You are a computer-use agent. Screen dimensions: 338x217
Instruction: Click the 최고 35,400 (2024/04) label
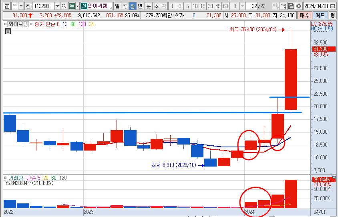pyautogui.click(x=253, y=30)
